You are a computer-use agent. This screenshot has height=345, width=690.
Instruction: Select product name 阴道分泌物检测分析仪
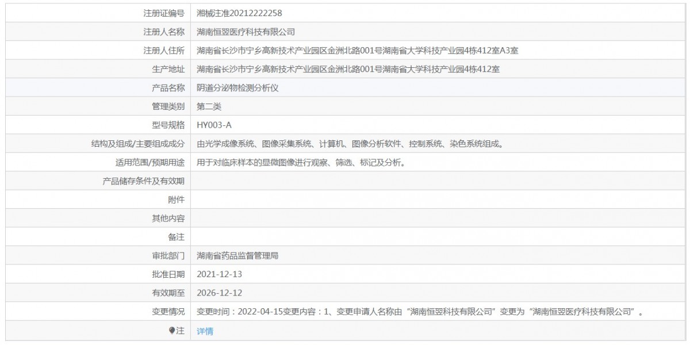237,87
